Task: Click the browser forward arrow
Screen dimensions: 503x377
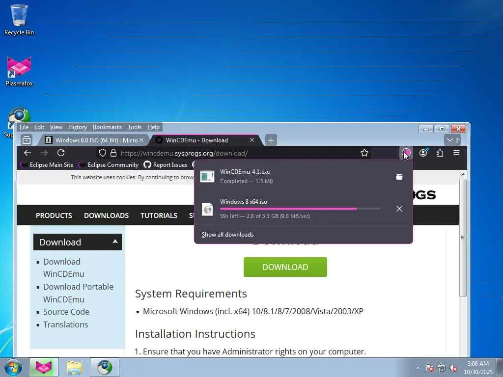Action: (44, 153)
